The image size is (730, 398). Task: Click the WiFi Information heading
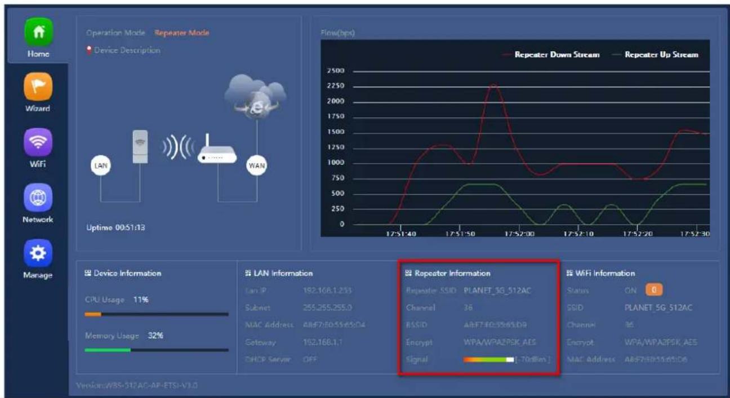pos(605,274)
